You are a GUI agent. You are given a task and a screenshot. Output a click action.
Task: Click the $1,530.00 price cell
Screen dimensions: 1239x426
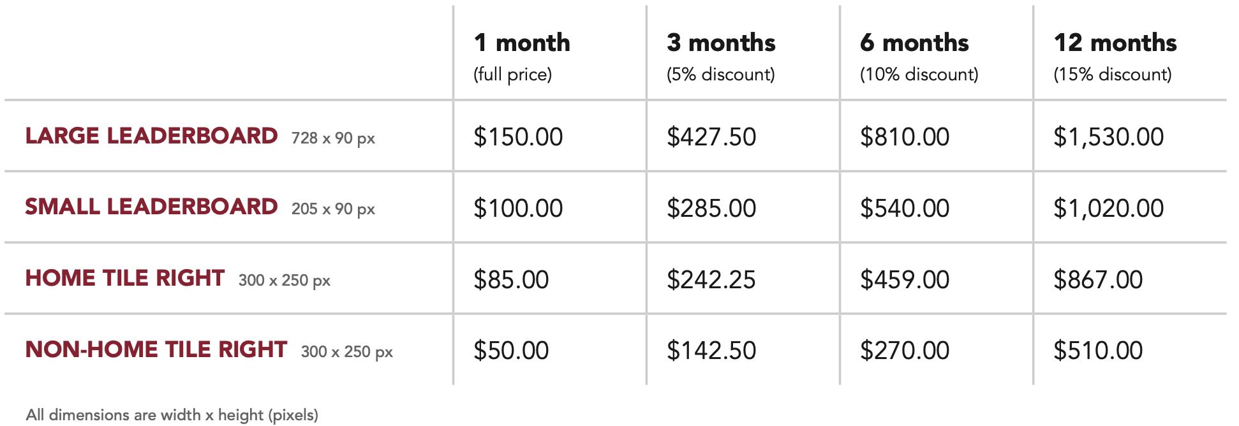coord(1108,137)
